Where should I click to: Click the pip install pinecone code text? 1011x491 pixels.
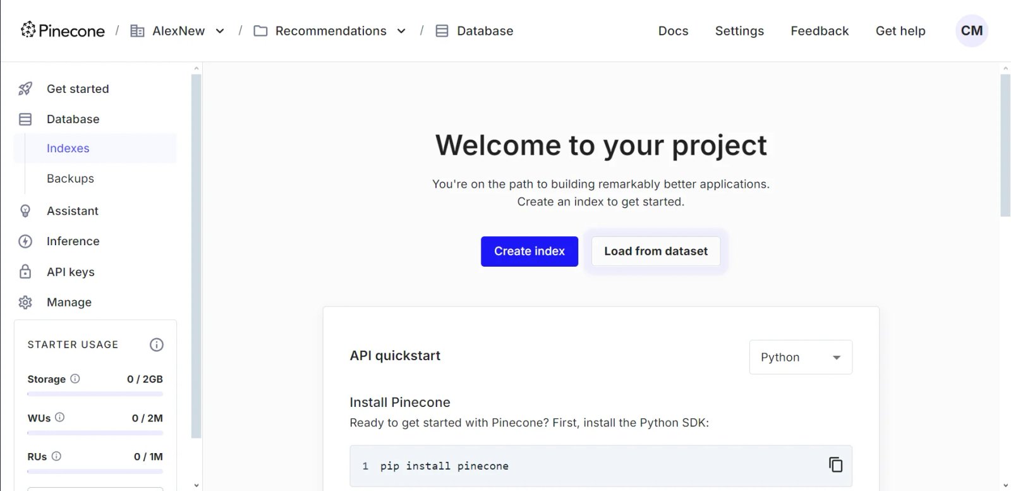(x=444, y=466)
